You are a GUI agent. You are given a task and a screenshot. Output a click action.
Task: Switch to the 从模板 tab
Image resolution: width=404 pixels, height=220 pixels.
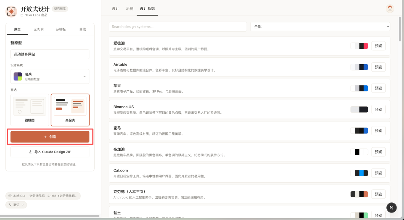pyautogui.click(x=61, y=29)
